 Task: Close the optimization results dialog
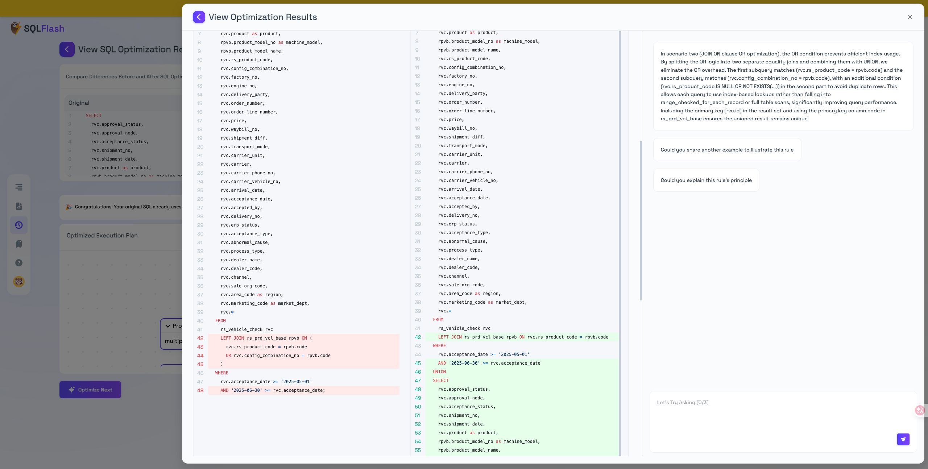[x=910, y=17]
